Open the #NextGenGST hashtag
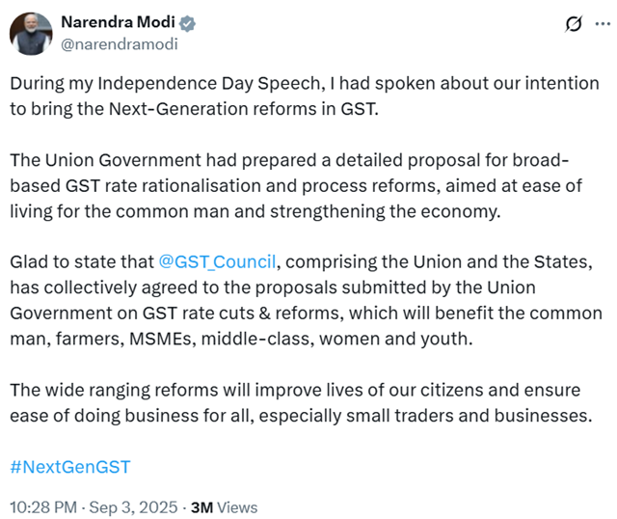 click(70, 467)
